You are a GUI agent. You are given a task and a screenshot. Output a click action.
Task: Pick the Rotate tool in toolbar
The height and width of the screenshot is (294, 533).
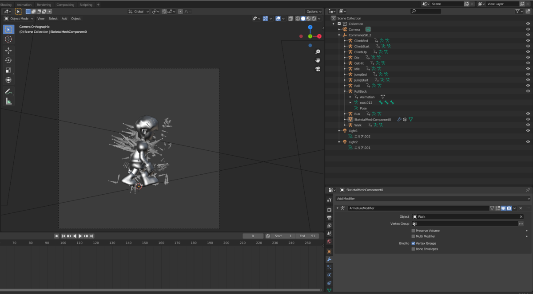tap(8, 60)
